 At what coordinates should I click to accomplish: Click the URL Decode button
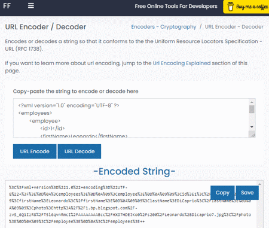point(80,151)
